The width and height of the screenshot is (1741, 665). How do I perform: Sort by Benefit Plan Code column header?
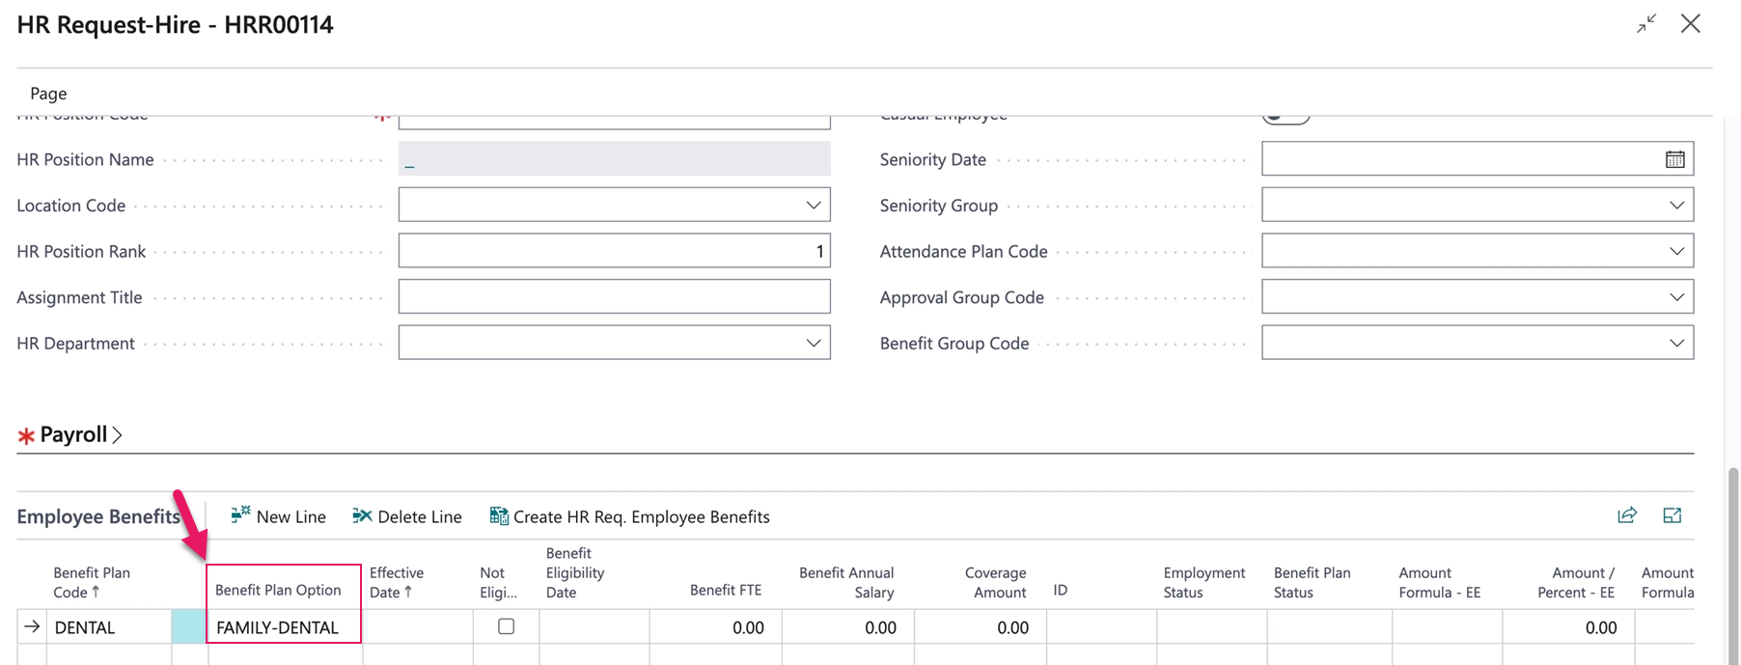[x=92, y=582]
